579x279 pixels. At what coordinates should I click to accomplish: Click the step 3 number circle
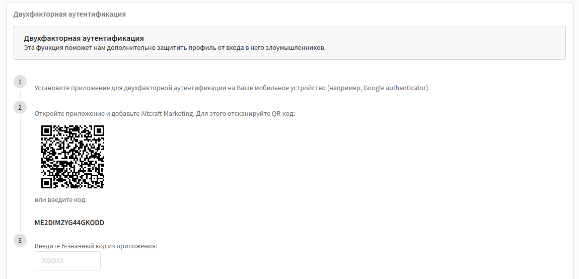tap(20, 240)
